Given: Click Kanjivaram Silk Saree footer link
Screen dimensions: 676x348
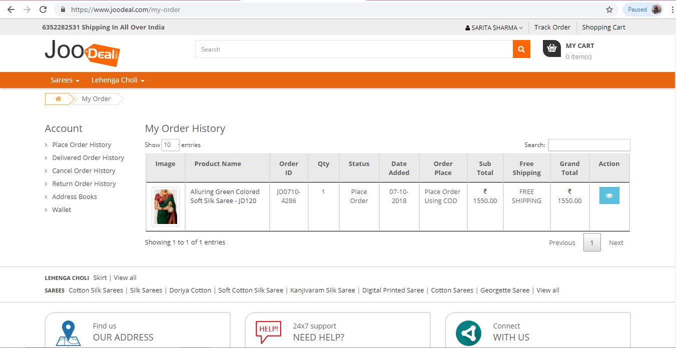Looking at the screenshot, I should point(323,290).
